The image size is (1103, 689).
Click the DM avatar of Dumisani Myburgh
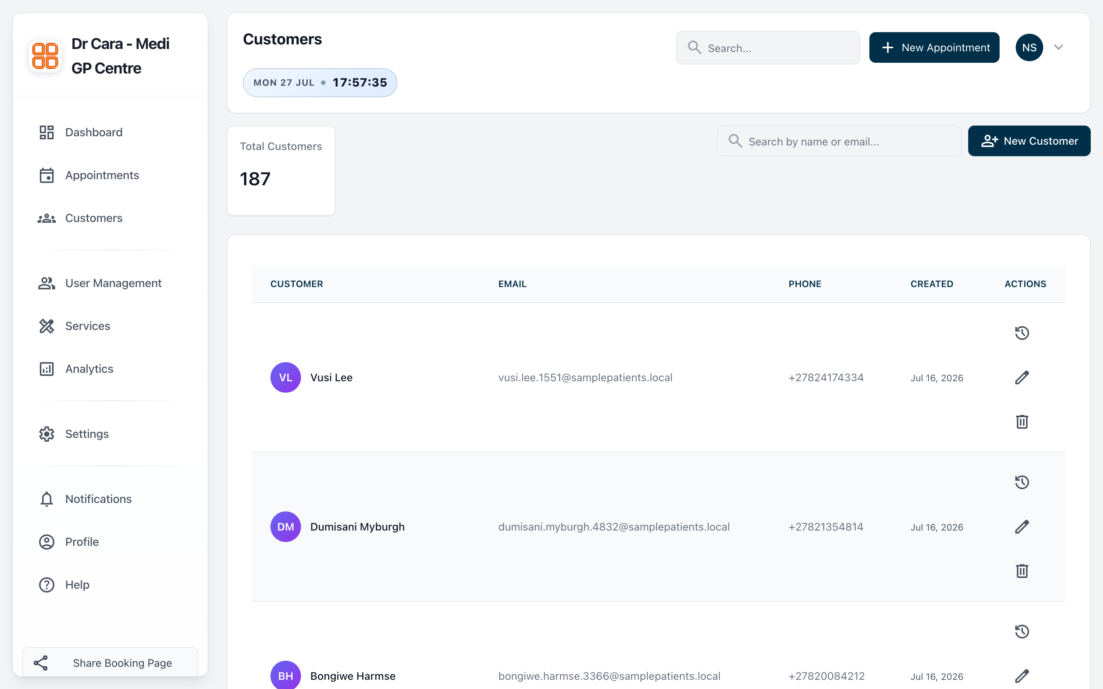(x=285, y=527)
